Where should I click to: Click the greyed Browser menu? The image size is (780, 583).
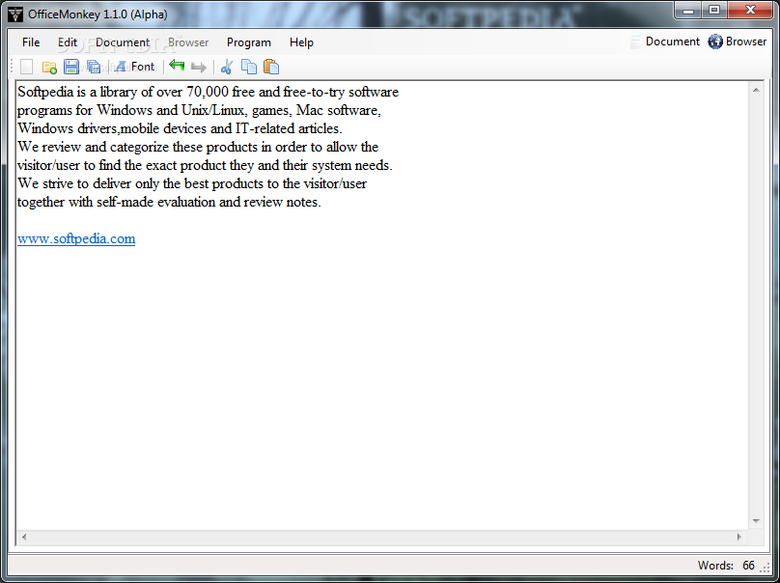click(188, 42)
